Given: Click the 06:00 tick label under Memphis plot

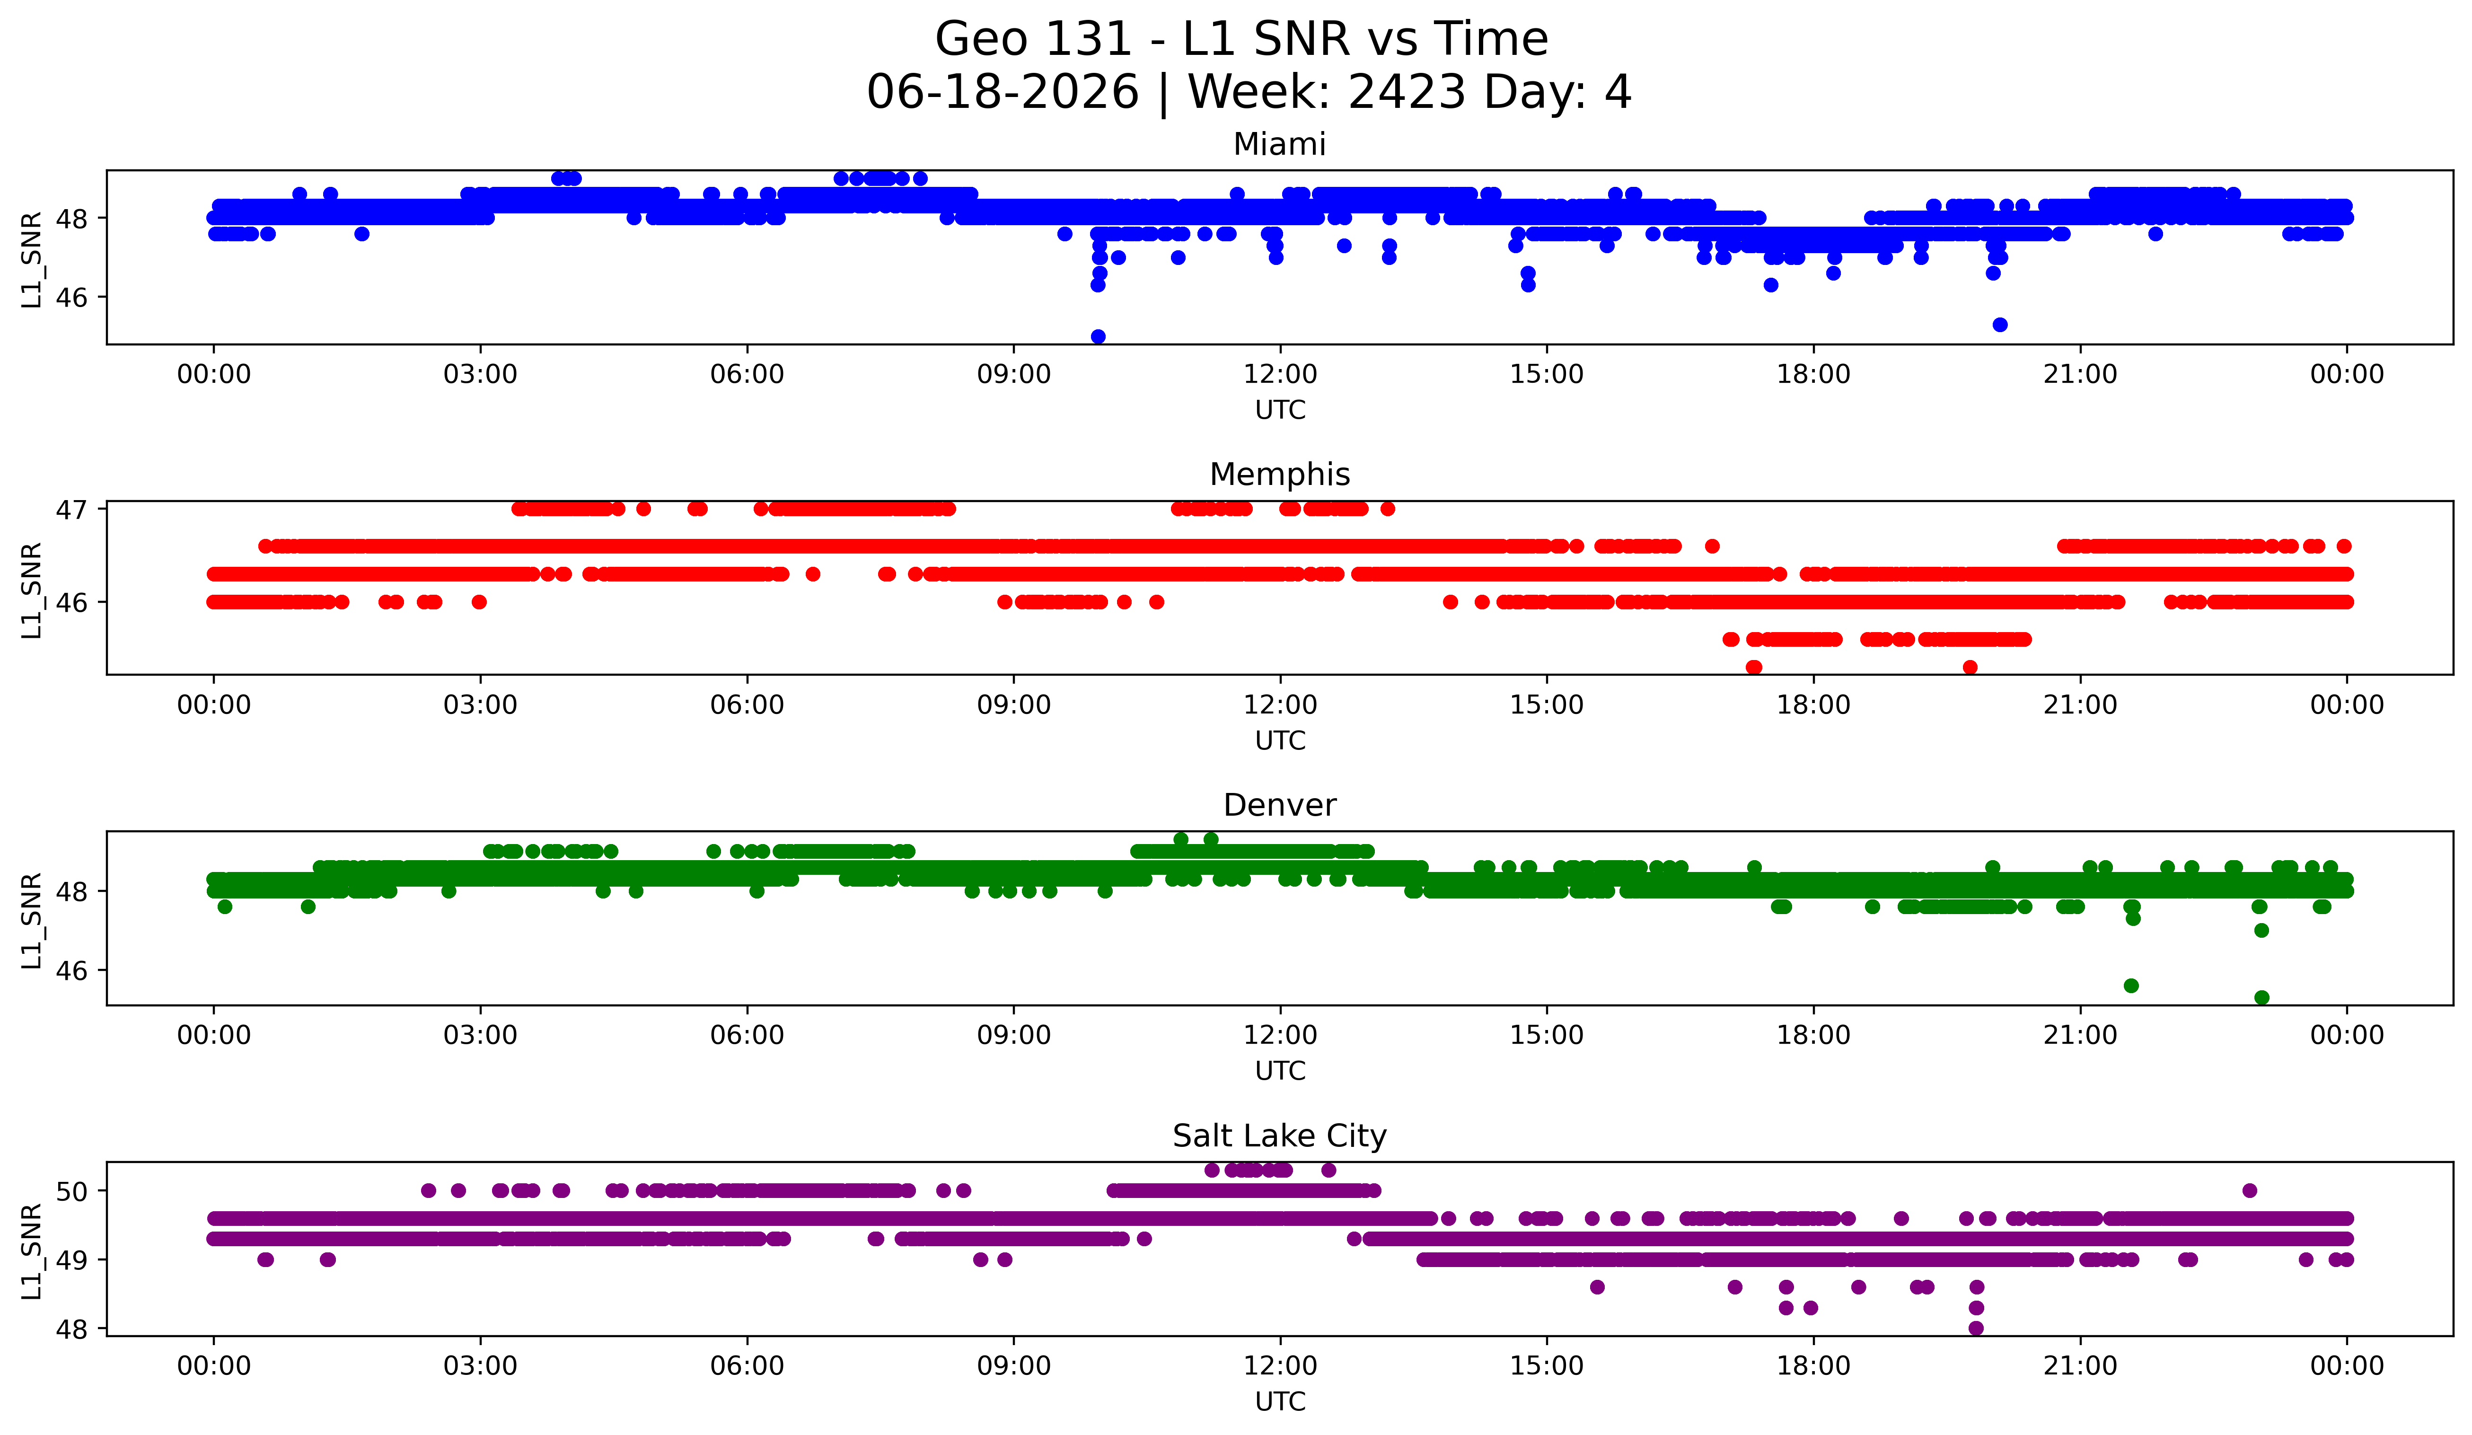Looking at the screenshot, I should click(747, 705).
